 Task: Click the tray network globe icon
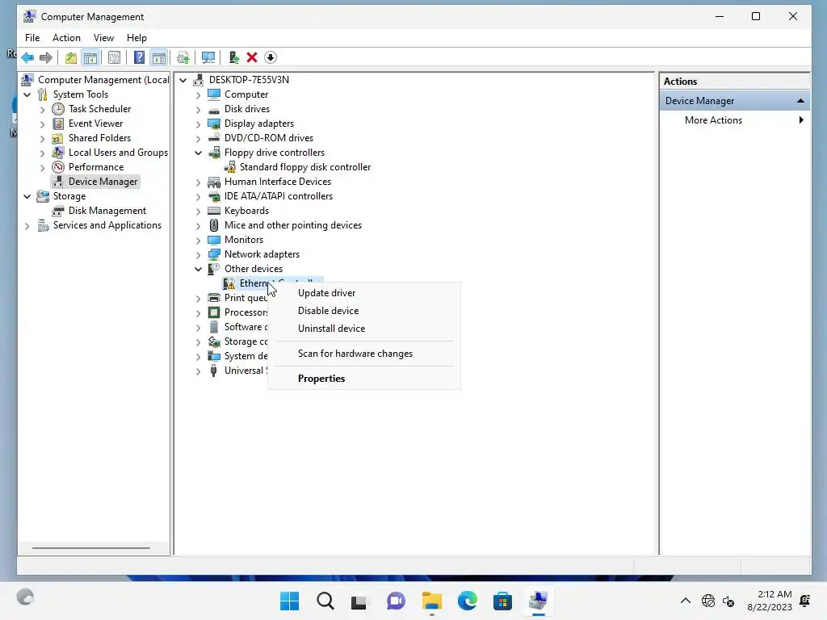[707, 601]
